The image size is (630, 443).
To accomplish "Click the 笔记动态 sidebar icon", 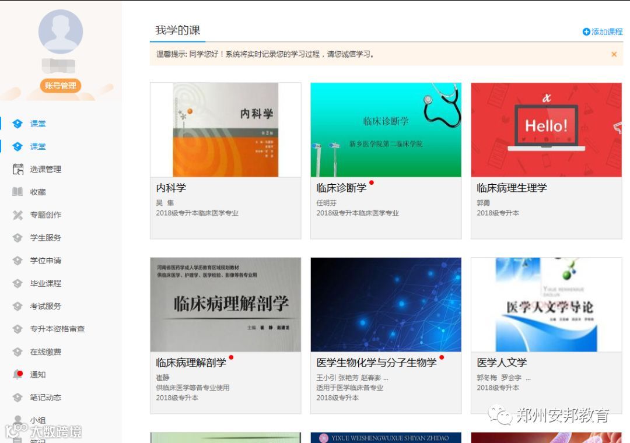I will pos(17,398).
